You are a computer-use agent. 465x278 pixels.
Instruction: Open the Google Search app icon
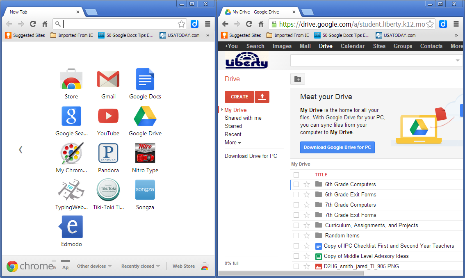[x=71, y=116]
